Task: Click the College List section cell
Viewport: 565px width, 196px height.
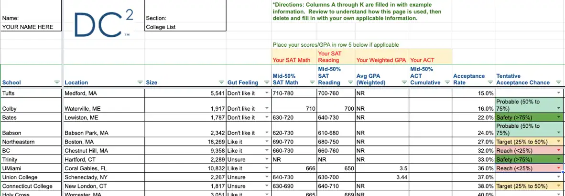Action: pos(185,27)
